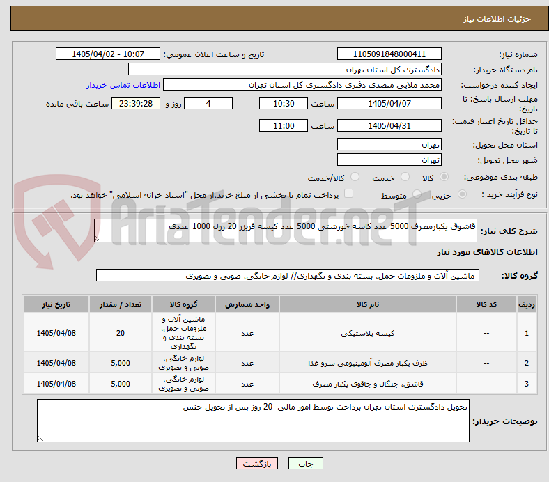Click the تعداد / مقدار column header

click(x=121, y=304)
